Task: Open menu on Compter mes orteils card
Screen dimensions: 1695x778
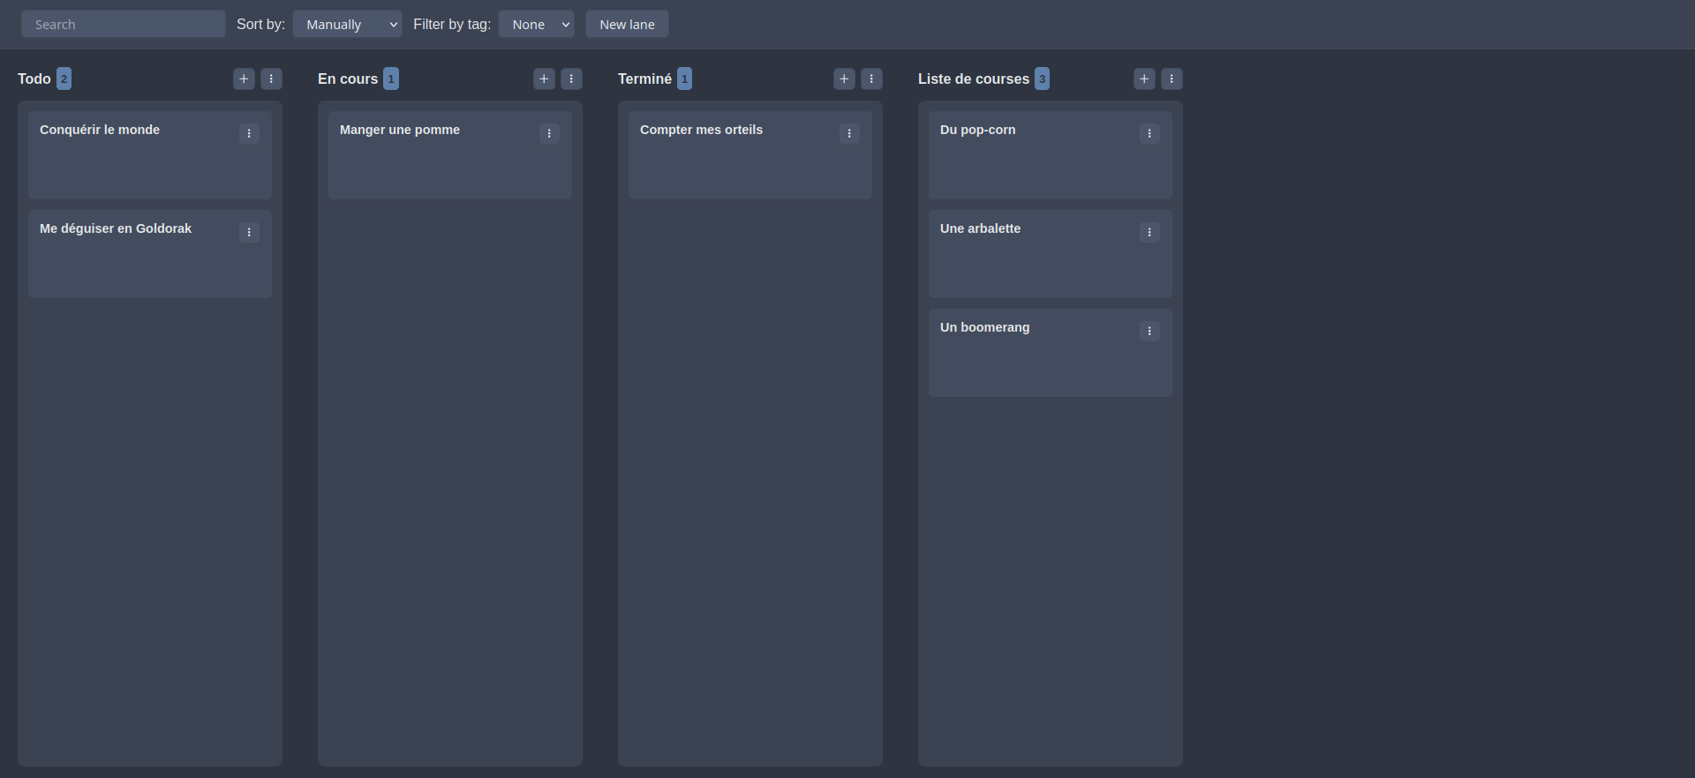Action: pos(849,134)
